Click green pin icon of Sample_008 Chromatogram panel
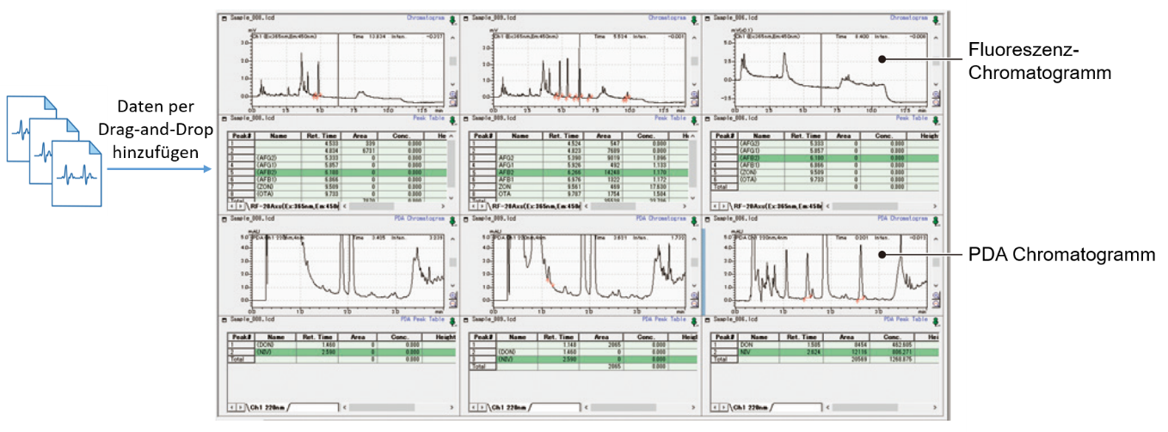Viewport: 1168px width, 432px height. (452, 21)
